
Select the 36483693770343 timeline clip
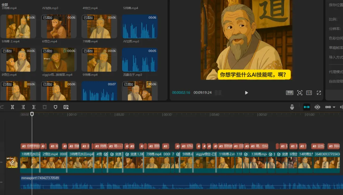pyautogui.click(x=326, y=162)
